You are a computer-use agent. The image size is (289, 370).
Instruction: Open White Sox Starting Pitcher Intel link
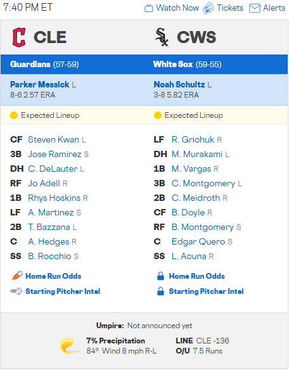(206, 291)
